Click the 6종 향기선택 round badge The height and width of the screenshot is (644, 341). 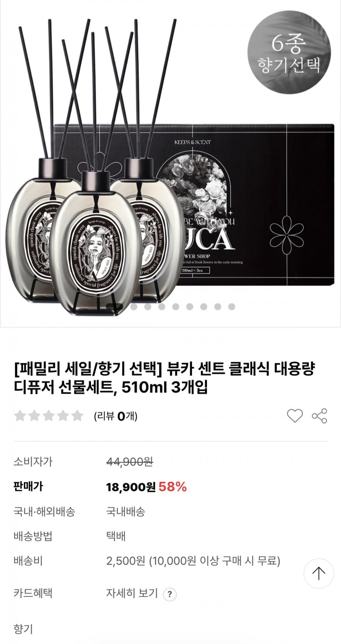click(289, 52)
